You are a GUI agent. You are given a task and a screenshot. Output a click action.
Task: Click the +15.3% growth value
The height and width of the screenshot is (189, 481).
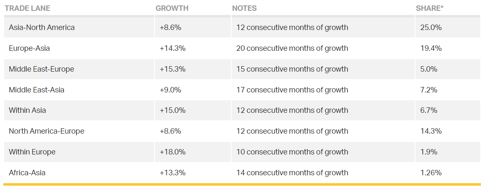tap(172, 69)
